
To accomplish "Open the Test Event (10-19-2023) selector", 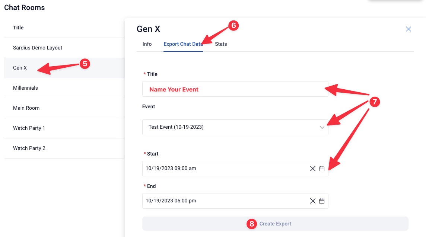I will pos(235,127).
